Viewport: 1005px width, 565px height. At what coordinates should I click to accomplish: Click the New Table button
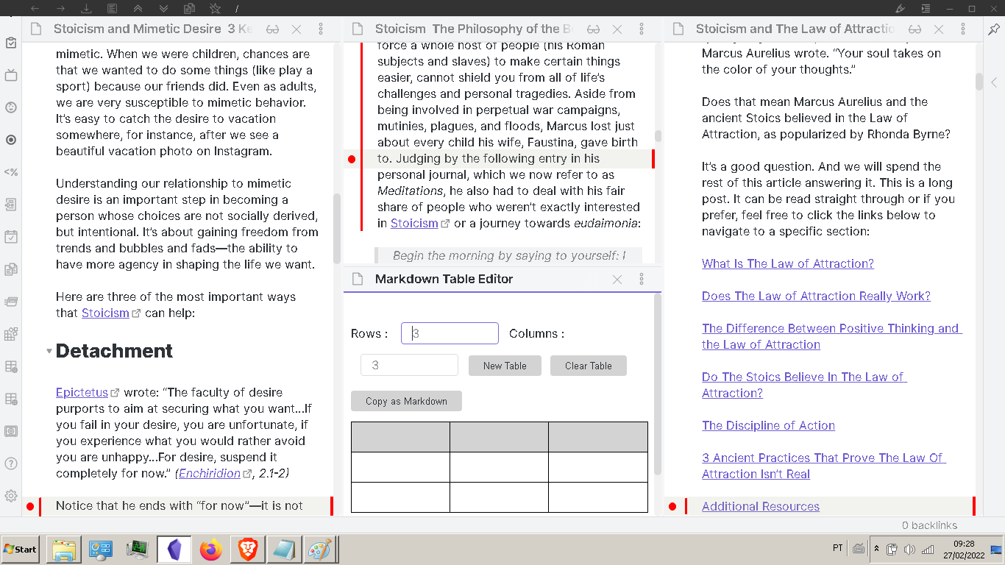pos(505,366)
